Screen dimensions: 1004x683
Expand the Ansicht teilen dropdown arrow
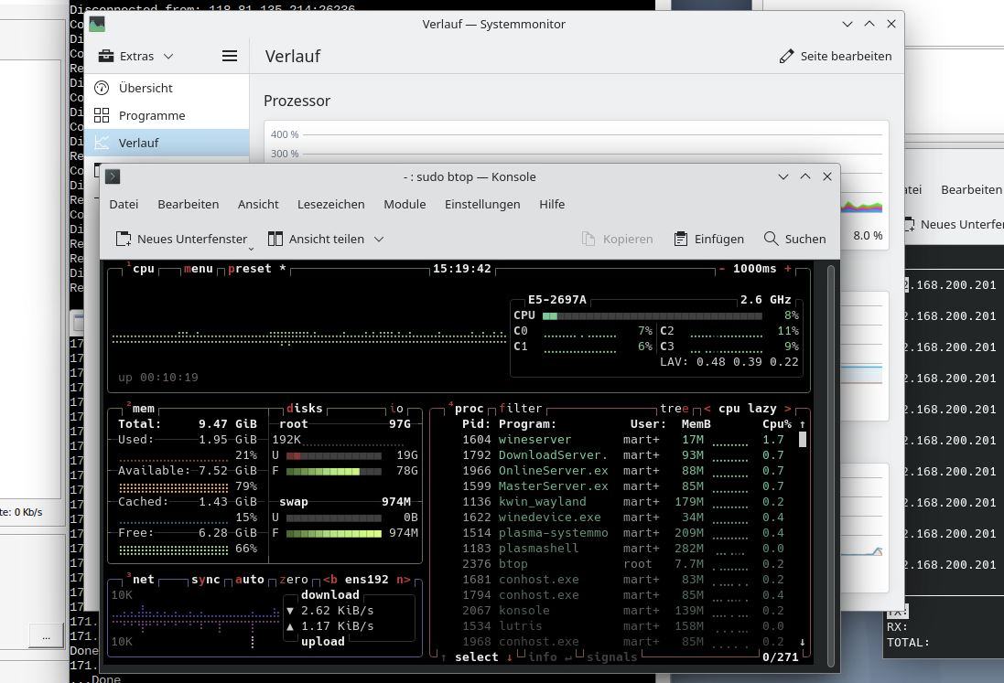point(379,240)
